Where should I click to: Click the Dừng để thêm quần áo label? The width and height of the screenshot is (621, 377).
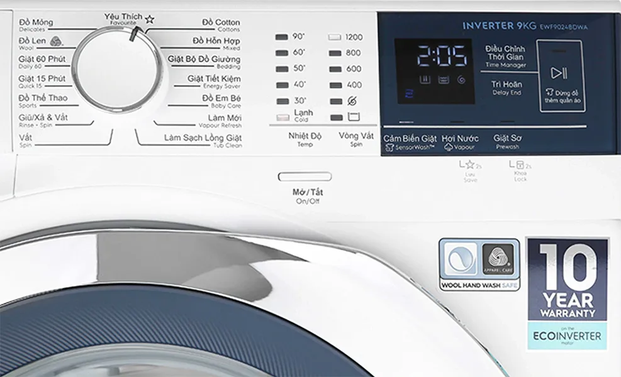(562, 97)
